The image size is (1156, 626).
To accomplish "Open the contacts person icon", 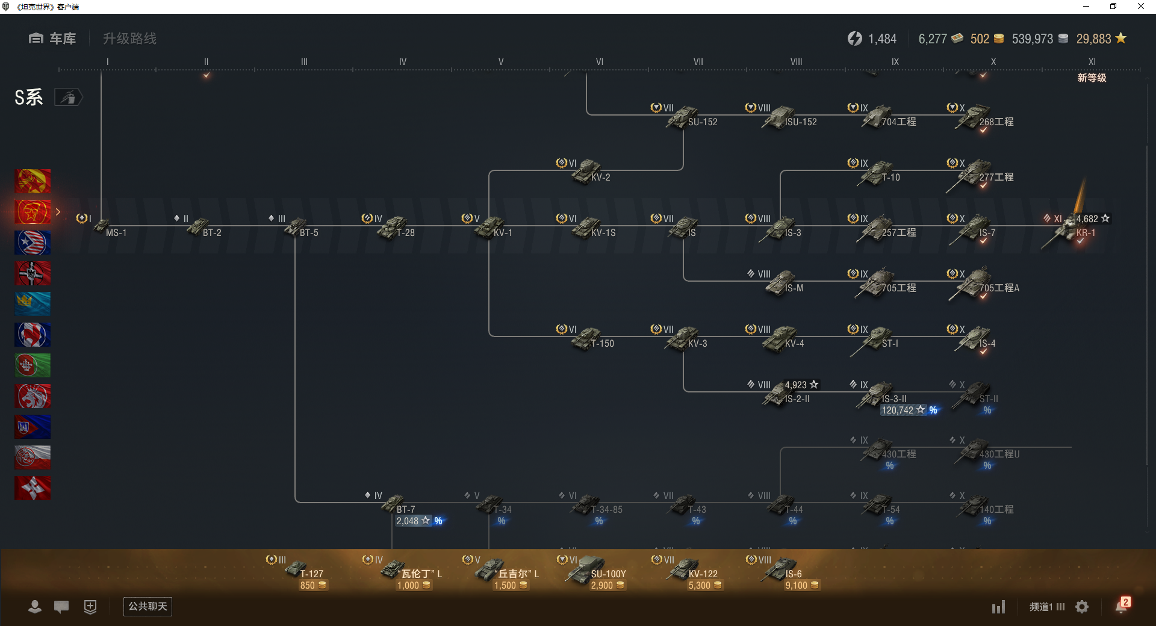I will pos(35,607).
